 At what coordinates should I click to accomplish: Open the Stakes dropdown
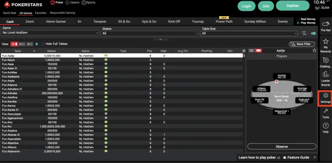coord(149,33)
